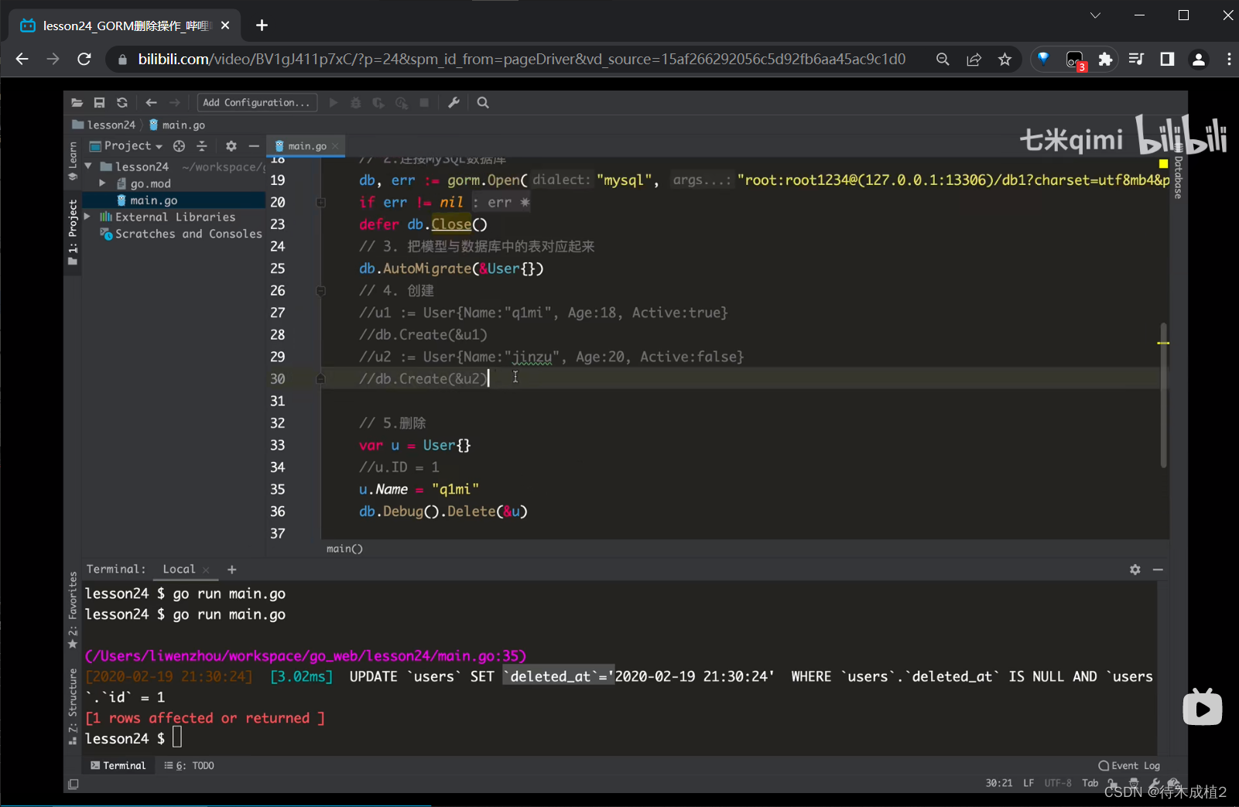Open the browser profile avatar
Screen dimensions: 1239x807
point(1199,59)
